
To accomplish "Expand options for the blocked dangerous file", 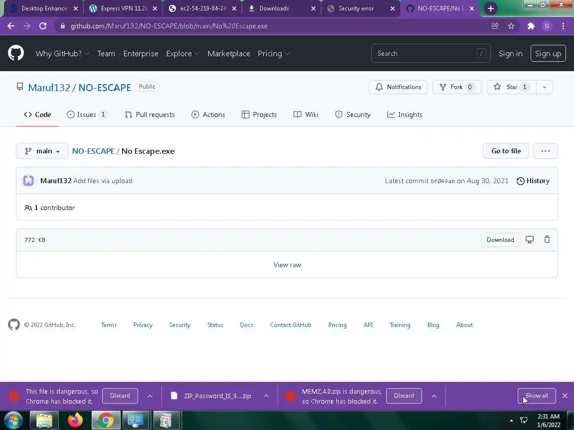I will point(150,396).
